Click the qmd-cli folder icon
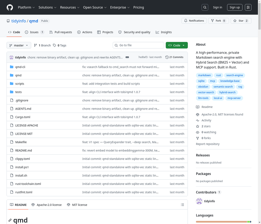 tap(11, 67)
